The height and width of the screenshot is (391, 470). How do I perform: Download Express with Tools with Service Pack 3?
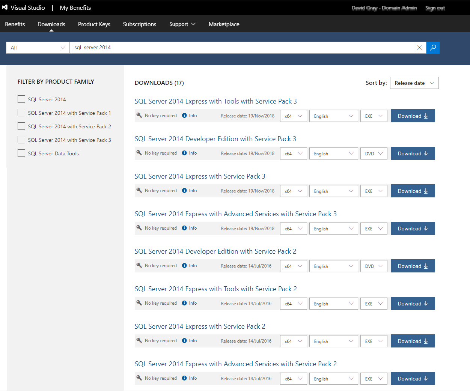pos(413,116)
